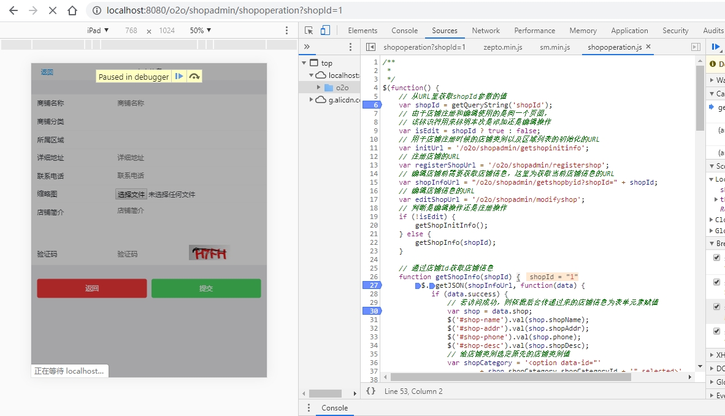Toggle the second breakpoint checkbox
This screenshot has width=725, height=416.
pyautogui.click(x=717, y=282)
